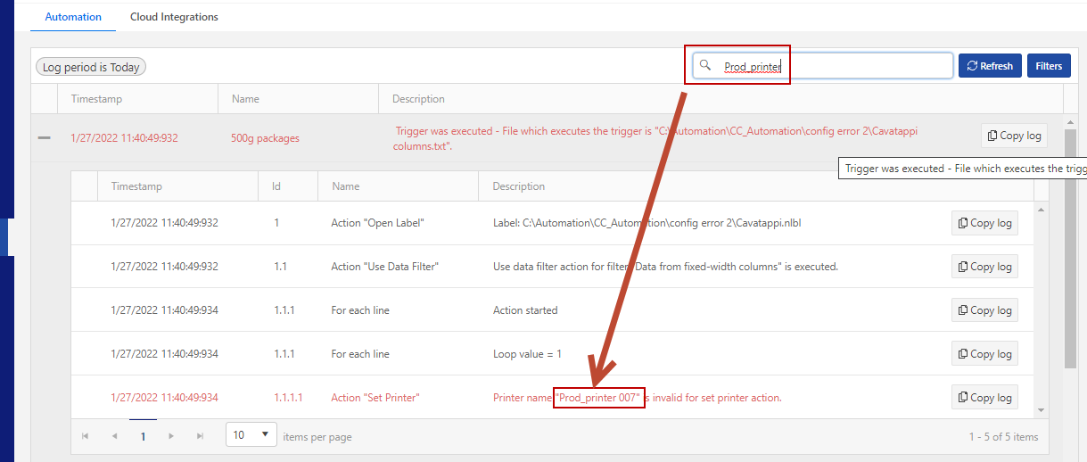The height and width of the screenshot is (462, 1087).
Task: Select the Automation tab
Action: [73, 17]
